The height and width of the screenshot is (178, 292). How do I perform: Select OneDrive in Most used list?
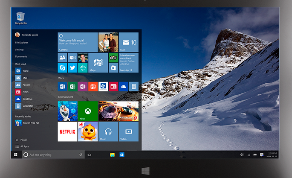click(x=24, y=99)
